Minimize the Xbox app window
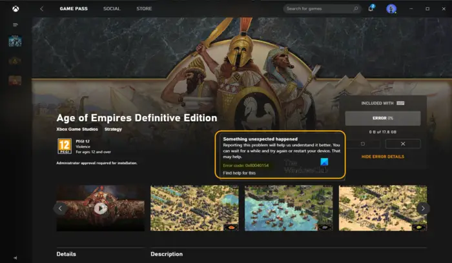452x263 pixels. coord(411,8)
